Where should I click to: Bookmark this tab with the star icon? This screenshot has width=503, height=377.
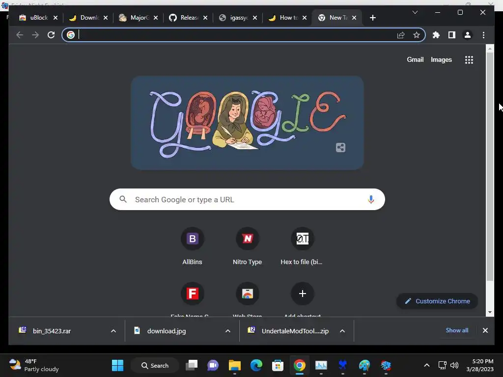coord(417,35)
